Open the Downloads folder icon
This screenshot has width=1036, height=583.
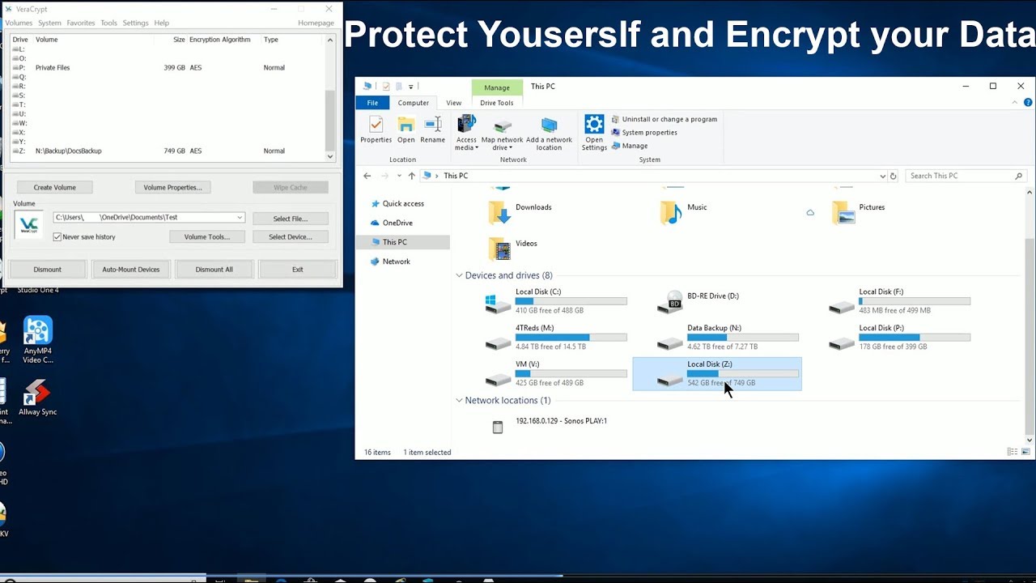click(500, 212)
